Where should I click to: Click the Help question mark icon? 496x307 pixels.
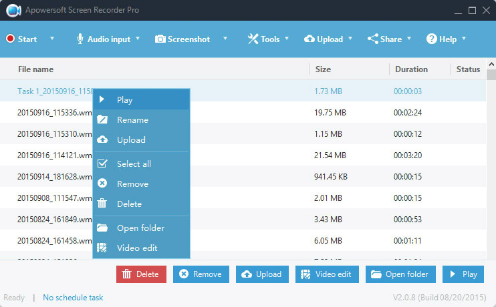432,39
